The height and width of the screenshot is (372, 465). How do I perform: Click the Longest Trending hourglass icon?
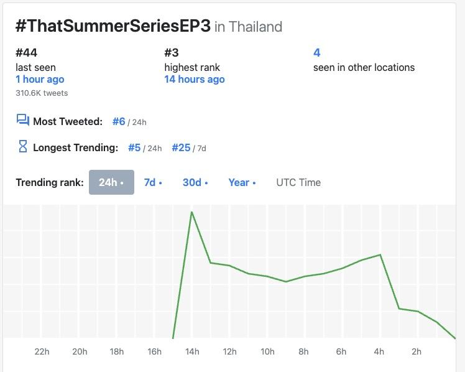[x=23, y=147]
